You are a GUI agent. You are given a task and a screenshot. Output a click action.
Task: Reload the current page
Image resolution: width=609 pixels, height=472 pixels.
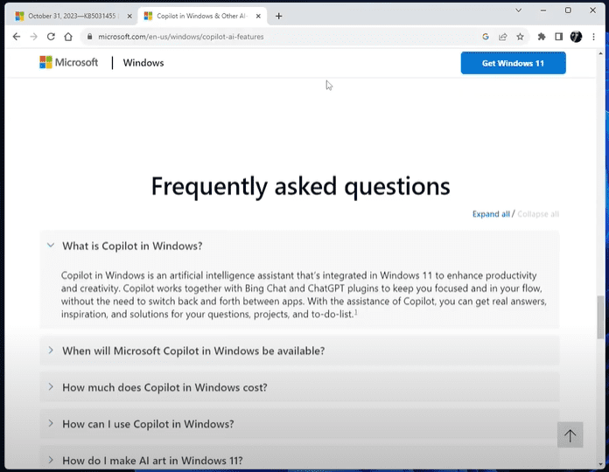tap(51, 37)
